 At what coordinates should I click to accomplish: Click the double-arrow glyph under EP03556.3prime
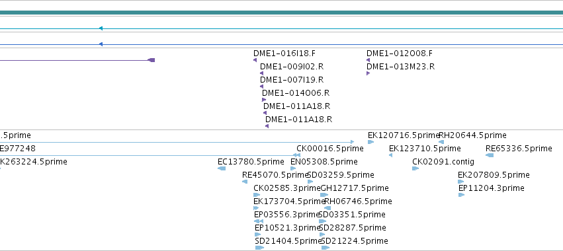point(259,221)
